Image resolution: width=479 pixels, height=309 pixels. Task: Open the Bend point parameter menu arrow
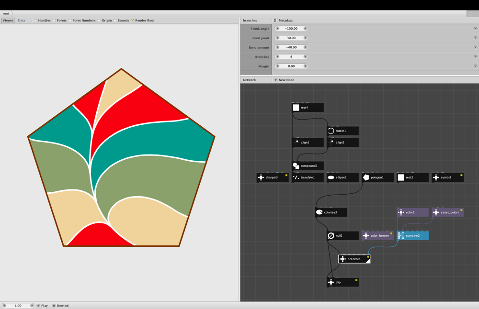coord(475,38)
